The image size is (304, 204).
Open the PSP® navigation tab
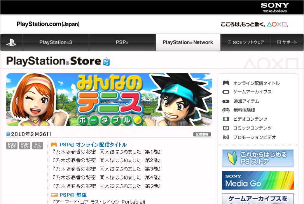click(x=122, y=42)
